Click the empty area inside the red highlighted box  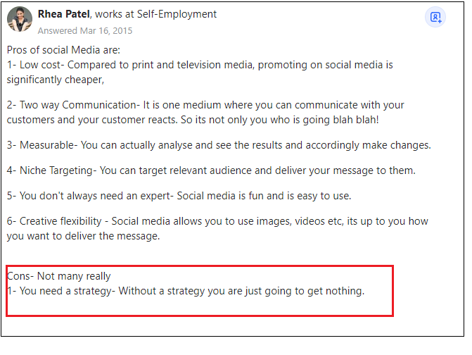(x=198, y=307)
